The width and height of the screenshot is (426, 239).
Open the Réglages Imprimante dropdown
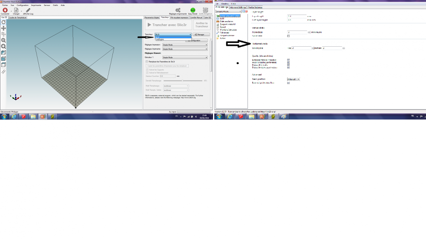[185, 49]
